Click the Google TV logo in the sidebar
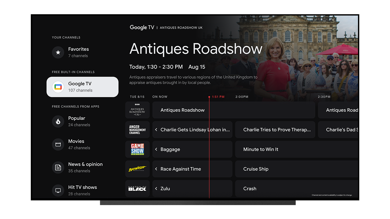Viewport: 390px width, 219px height. pos(58,87)
